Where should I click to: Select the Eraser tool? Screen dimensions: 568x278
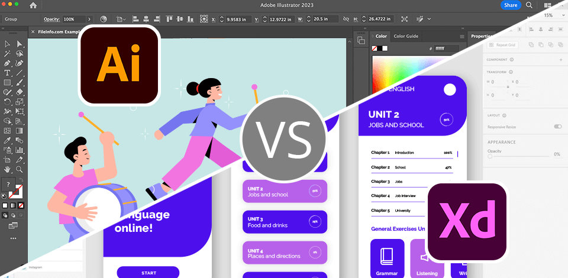point(20,92)
